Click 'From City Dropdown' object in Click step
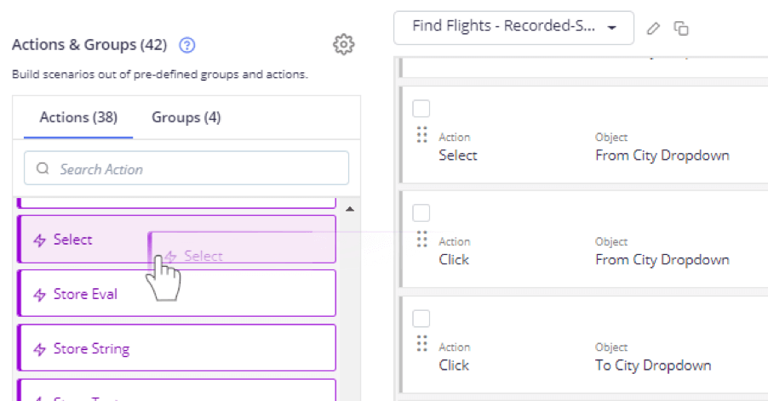The image size is (768, 401). coord(662,260)
